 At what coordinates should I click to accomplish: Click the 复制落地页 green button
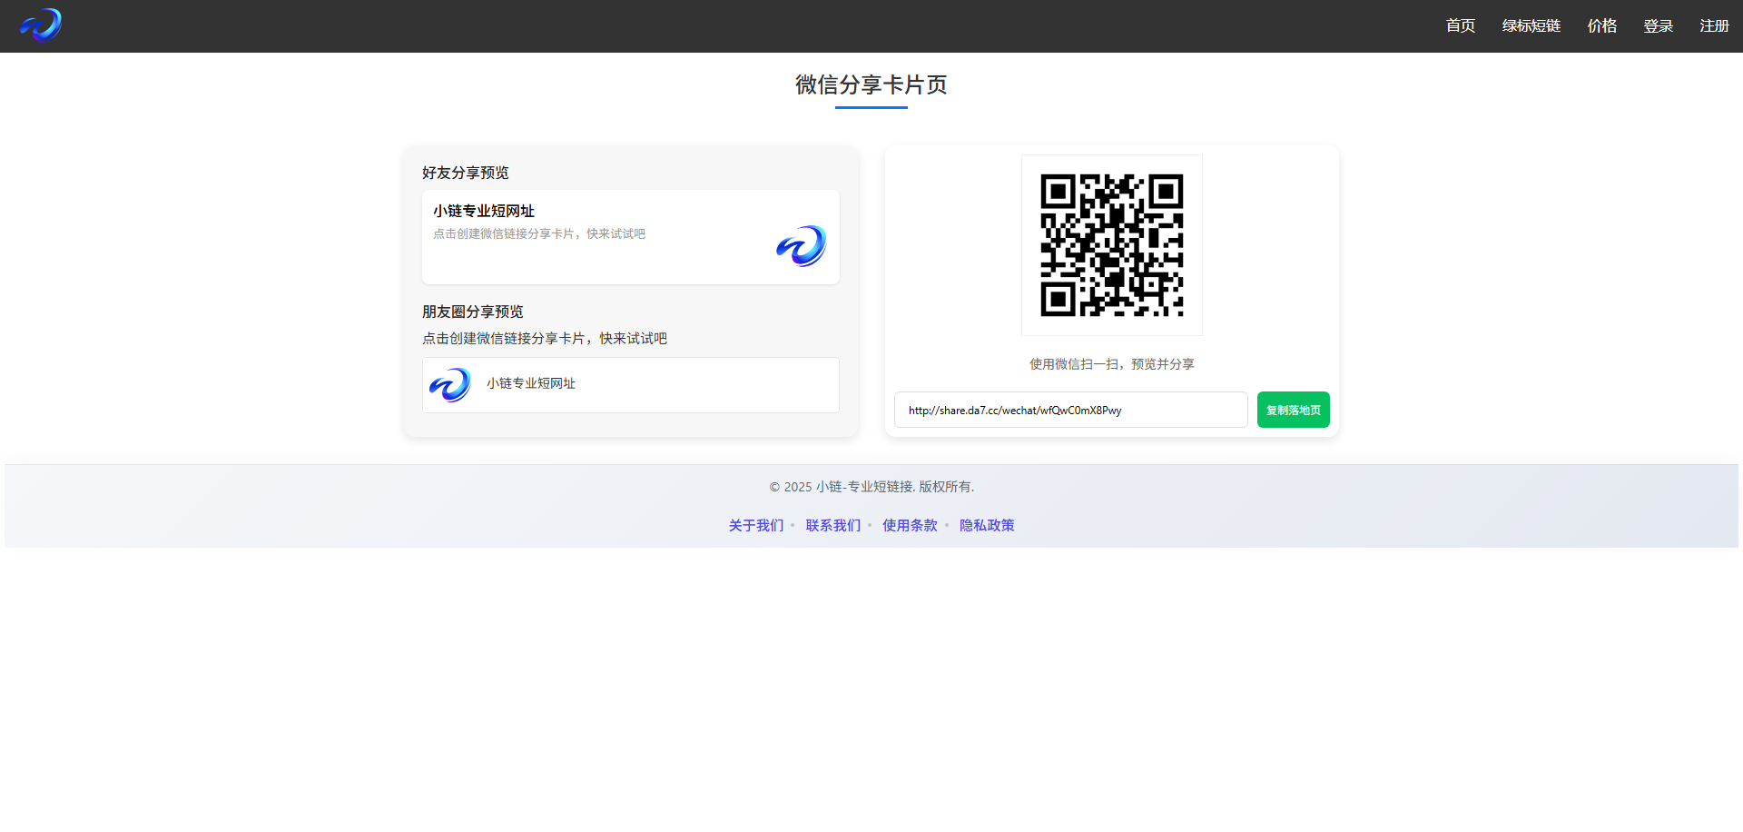click(x=1293, y=410)
